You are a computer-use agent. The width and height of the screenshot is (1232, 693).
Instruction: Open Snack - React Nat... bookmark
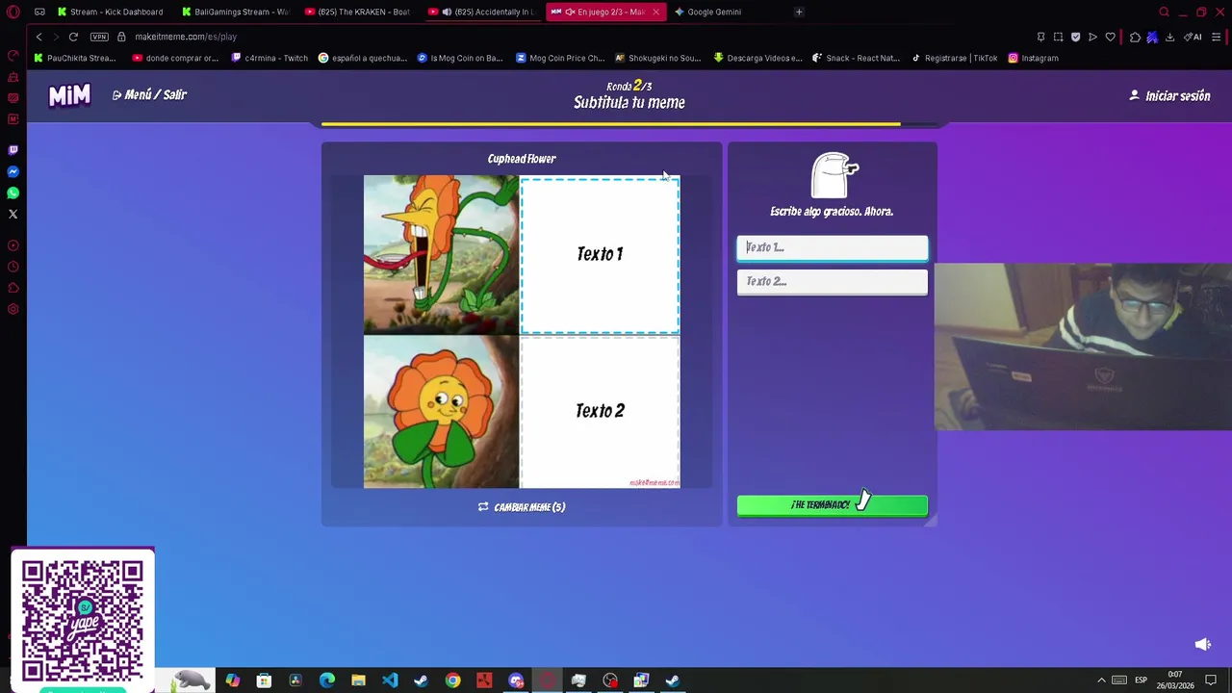coord(856,58)
